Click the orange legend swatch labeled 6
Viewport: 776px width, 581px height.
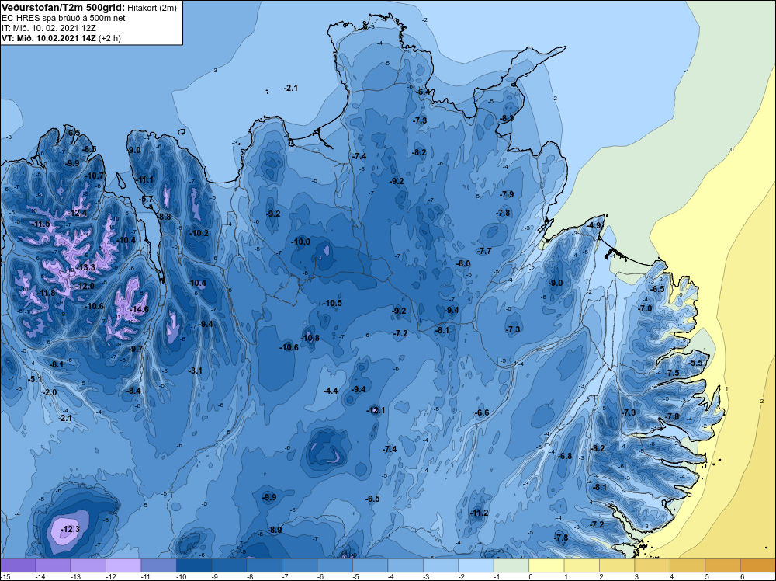pyautogui.click(x=757, y=565)
